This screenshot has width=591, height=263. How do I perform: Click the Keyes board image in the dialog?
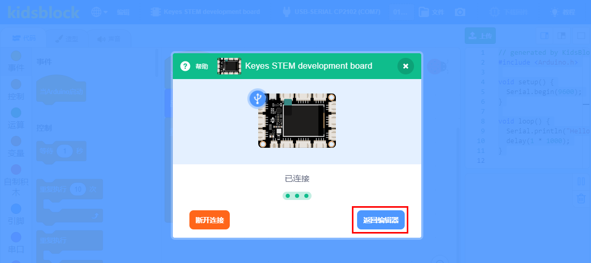coord(297,120)
